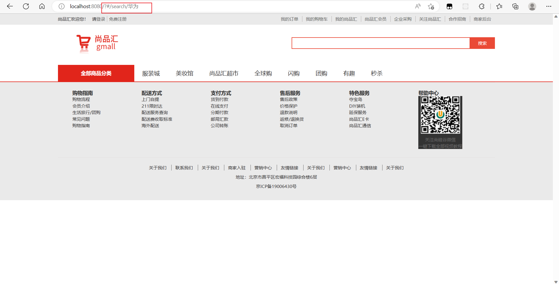Image resolution: width=559 pixels, height=284 pixels.
Task: Start Read Aloud from the address bar
Action: point(418,6)
